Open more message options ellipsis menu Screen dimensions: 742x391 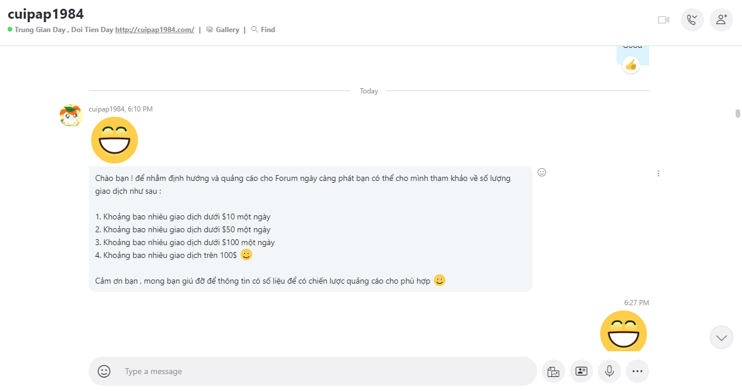tap(638, 371)
